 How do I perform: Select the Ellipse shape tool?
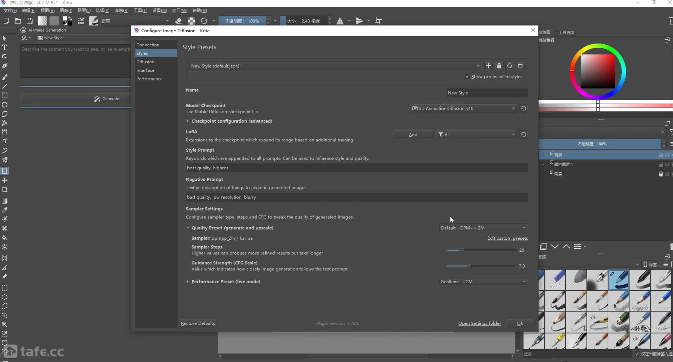(5, 105)
